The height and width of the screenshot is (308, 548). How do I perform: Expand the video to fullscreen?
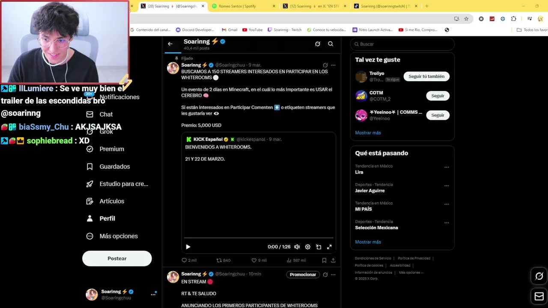click(x=329, y=247)
